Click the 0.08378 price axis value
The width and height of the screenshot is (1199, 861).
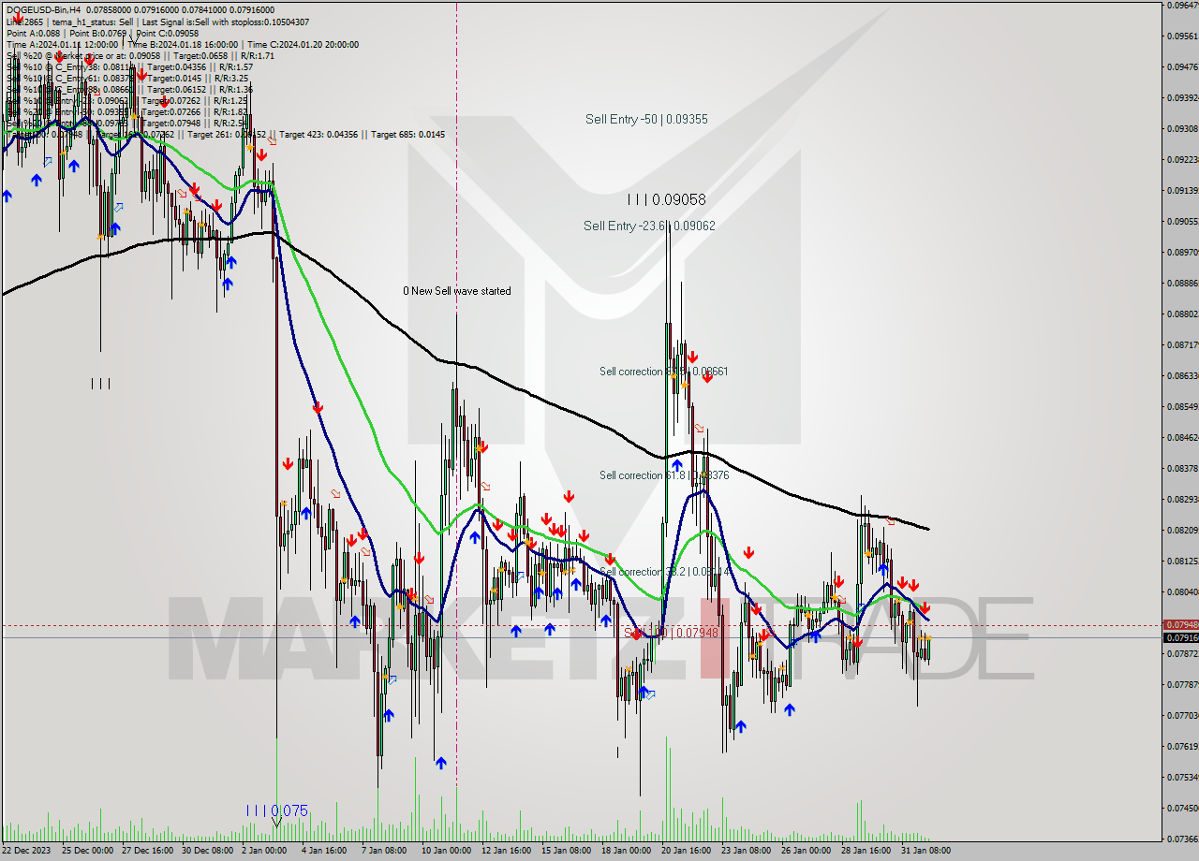[x=1181, y=468]
